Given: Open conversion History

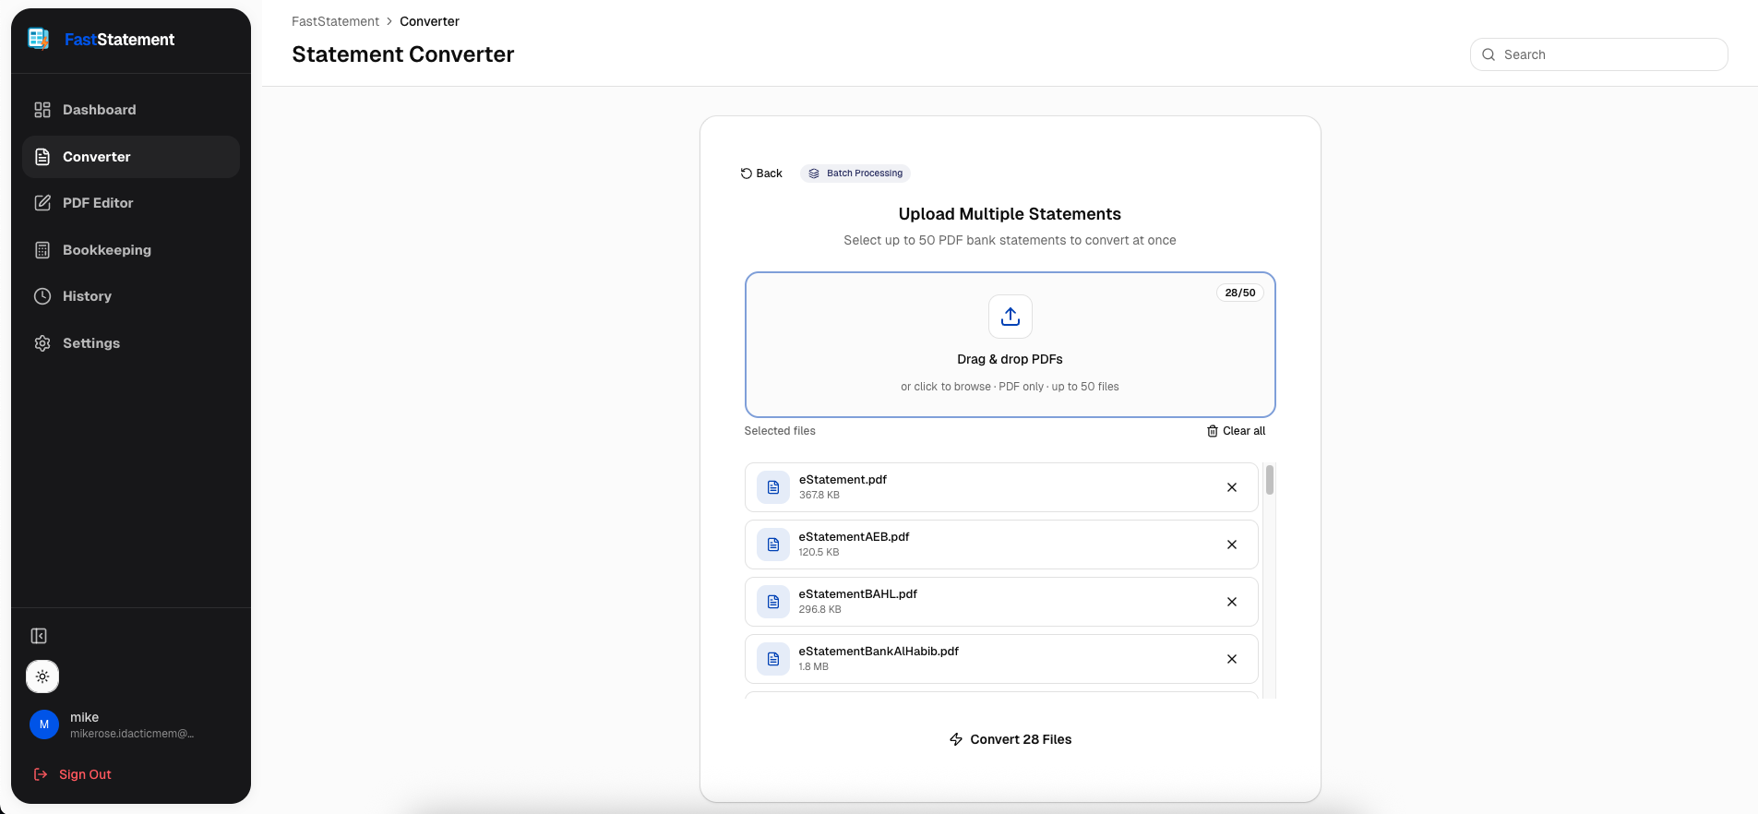Looking at the screenshot, I should pos(87,296).
